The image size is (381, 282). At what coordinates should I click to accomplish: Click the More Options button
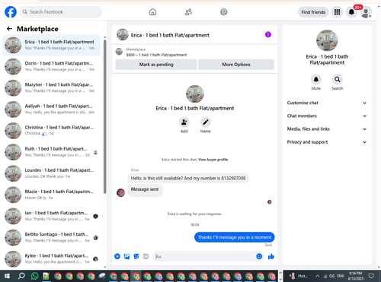click(236, 65)
